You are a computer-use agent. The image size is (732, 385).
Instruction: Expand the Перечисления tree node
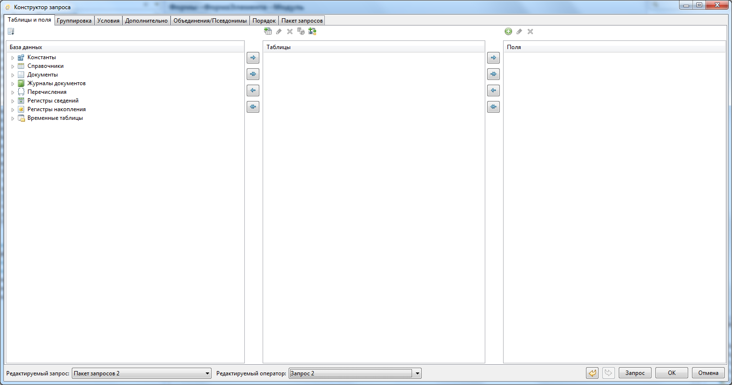point(13,92)
